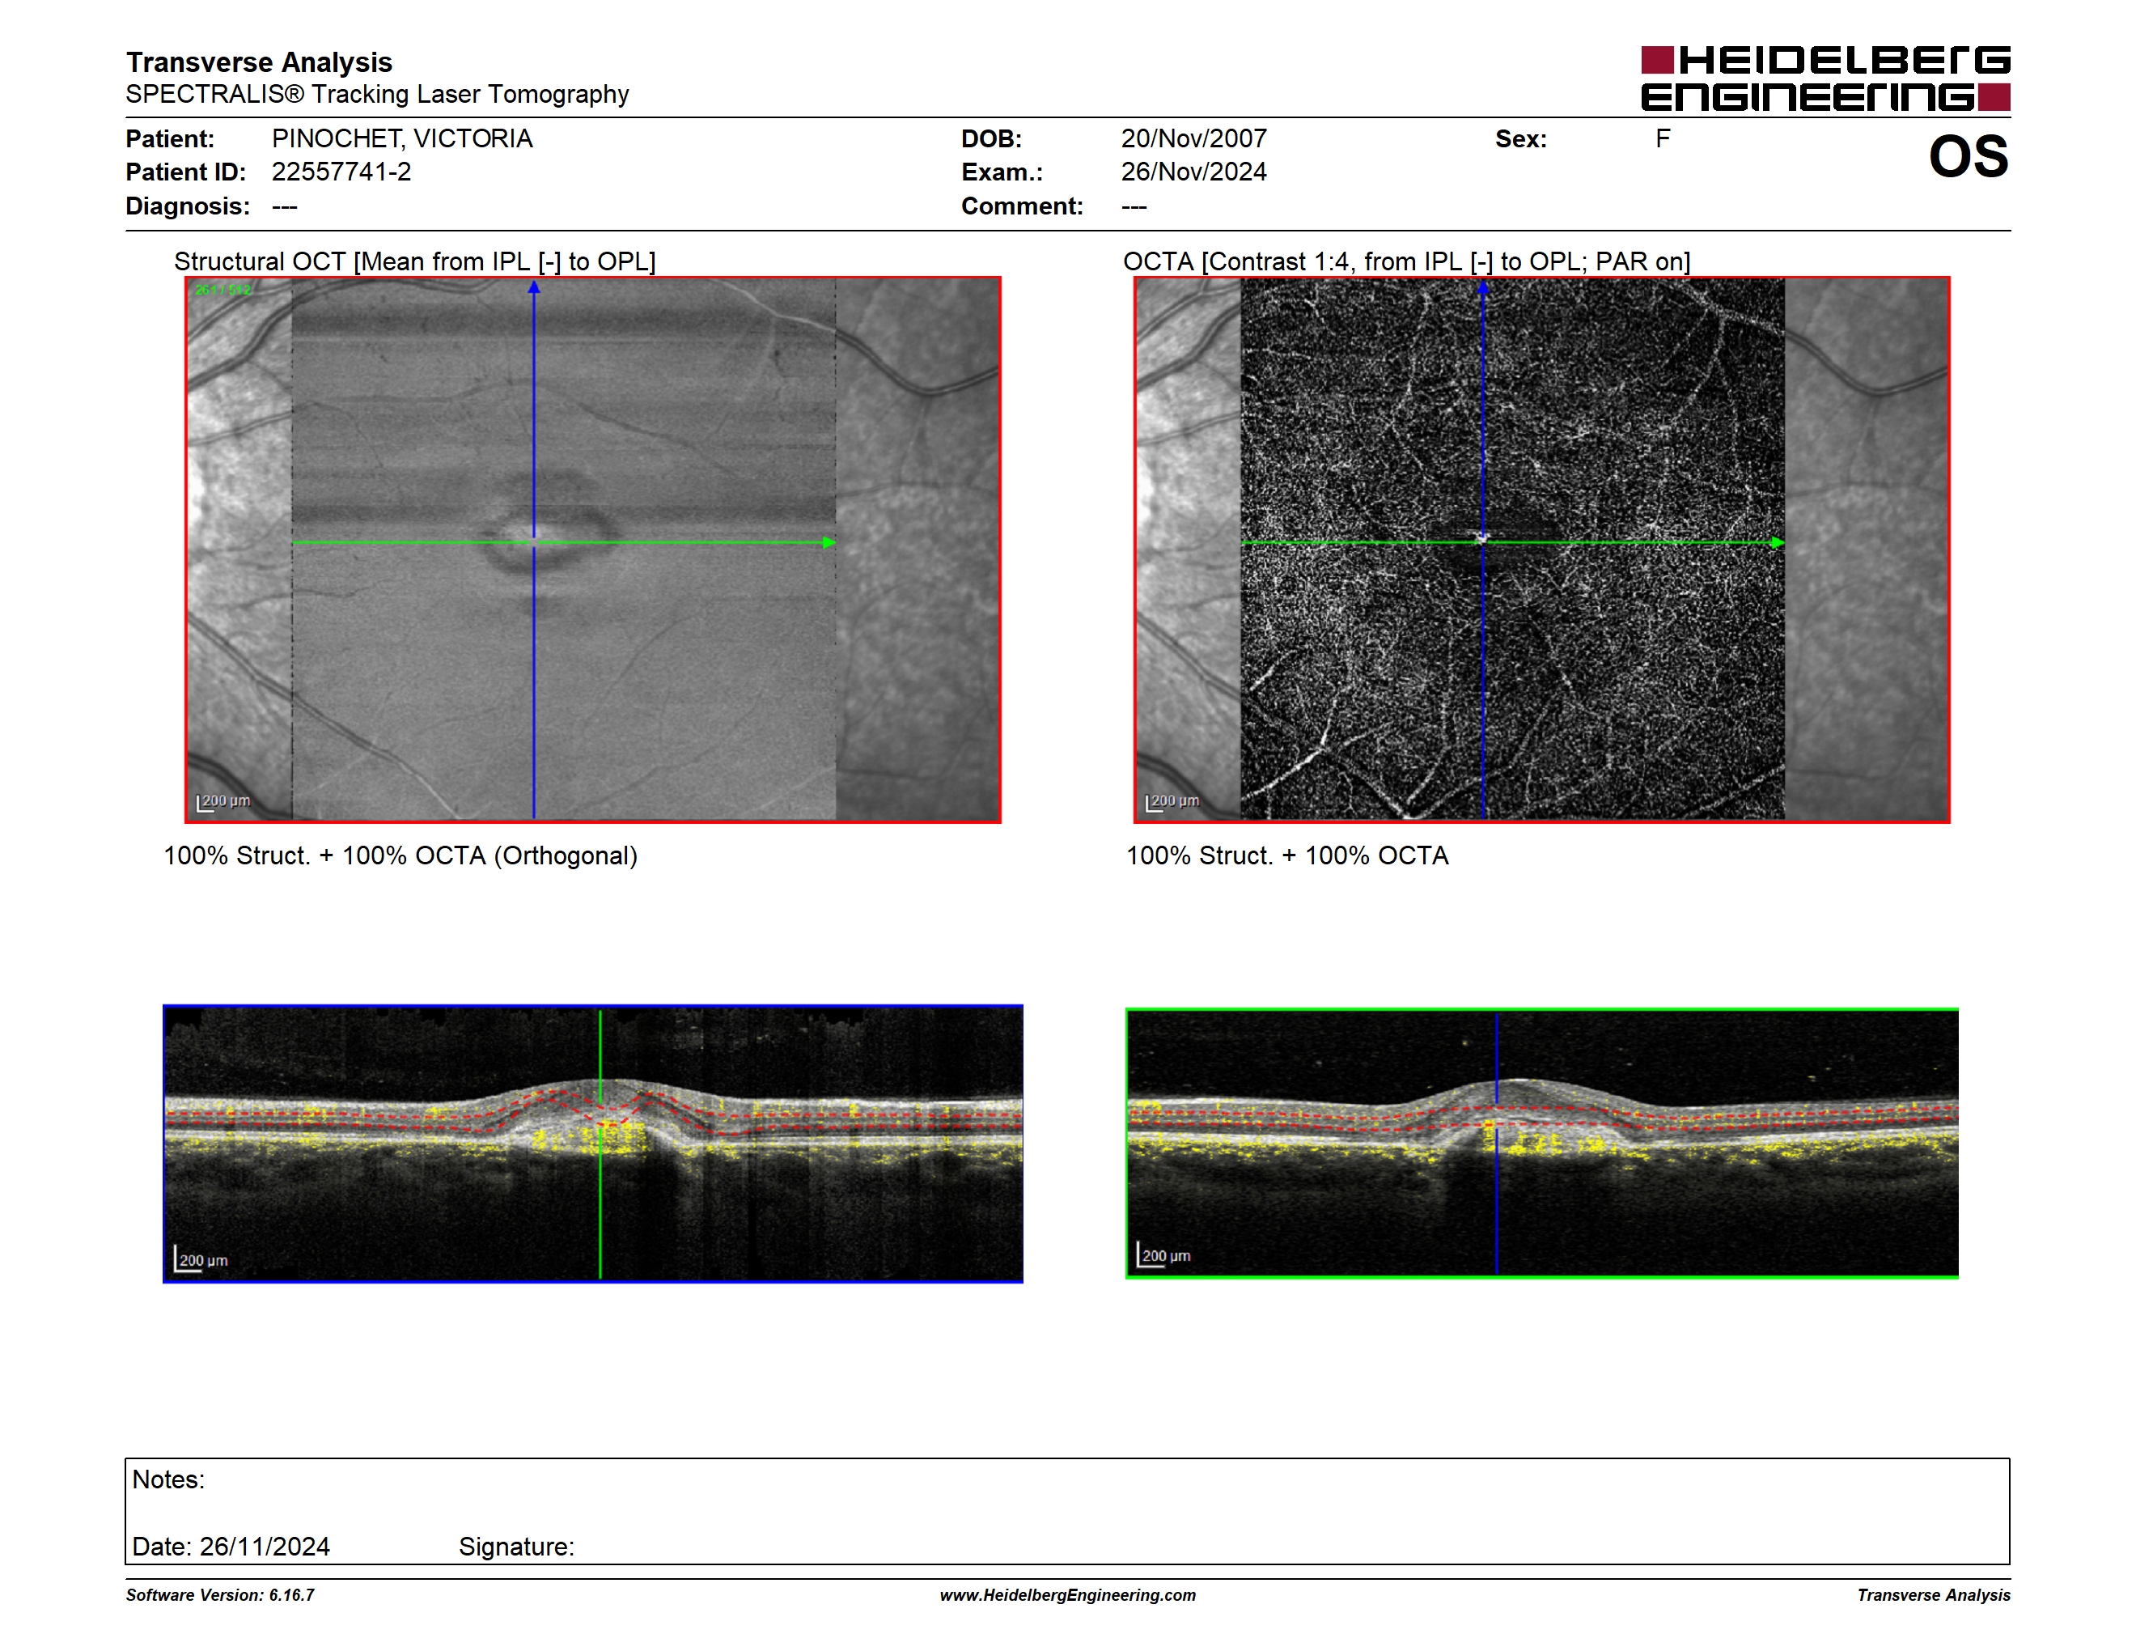Screen dimensions: 2136x1651
Task: Open the www.HeidelbergEngineering.com link
Action: tap(1068, 1595)
